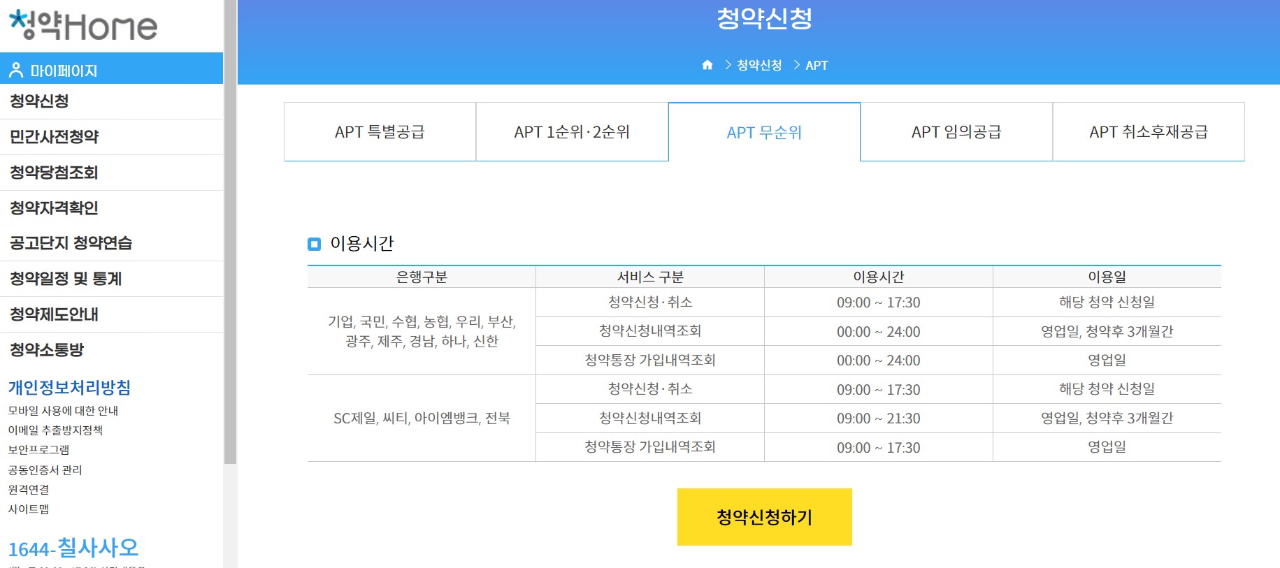This screenshot has height=568, width=1280.
Task: Click the blue square icon beside 이용시간
Action: tap(314, 244)
